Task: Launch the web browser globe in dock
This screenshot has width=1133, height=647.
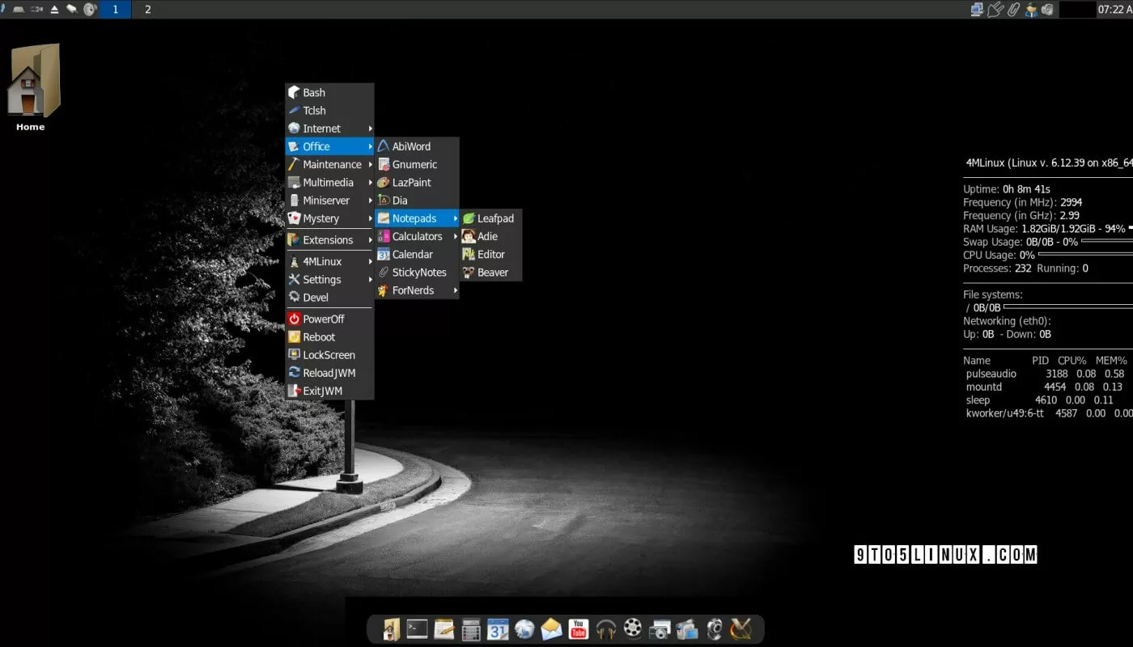Action: coord(524,628)
